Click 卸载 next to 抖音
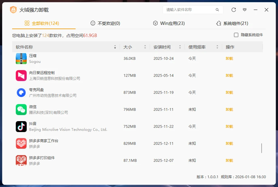 229,127
